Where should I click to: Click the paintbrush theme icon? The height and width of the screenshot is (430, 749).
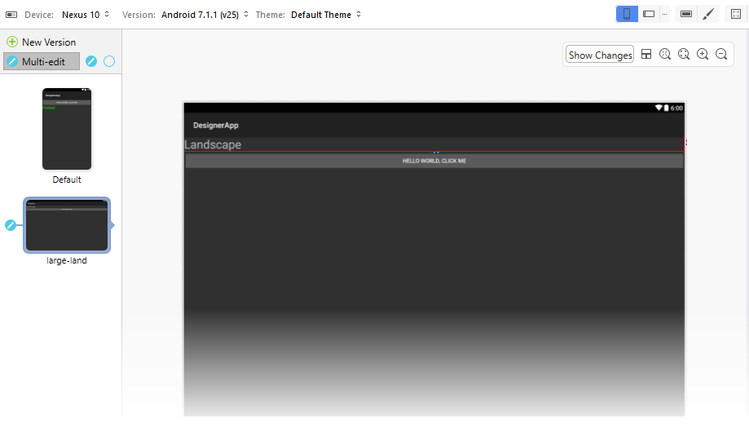[708, 14]
